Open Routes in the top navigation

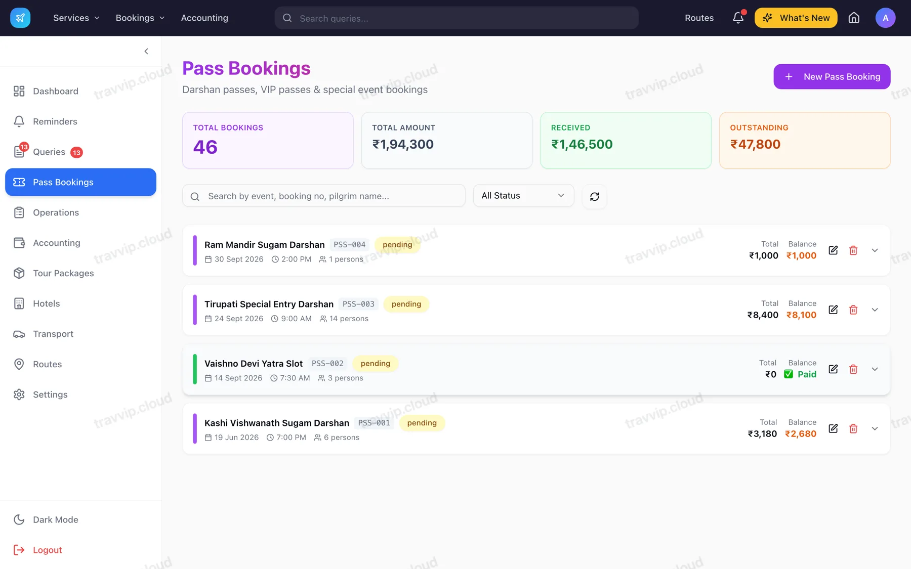(699, 18)
